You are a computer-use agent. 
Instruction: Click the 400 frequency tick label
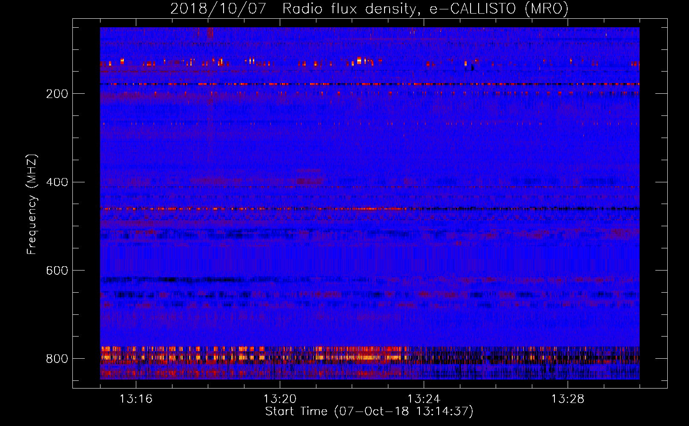pyautogui.click(x=57, y=182)
